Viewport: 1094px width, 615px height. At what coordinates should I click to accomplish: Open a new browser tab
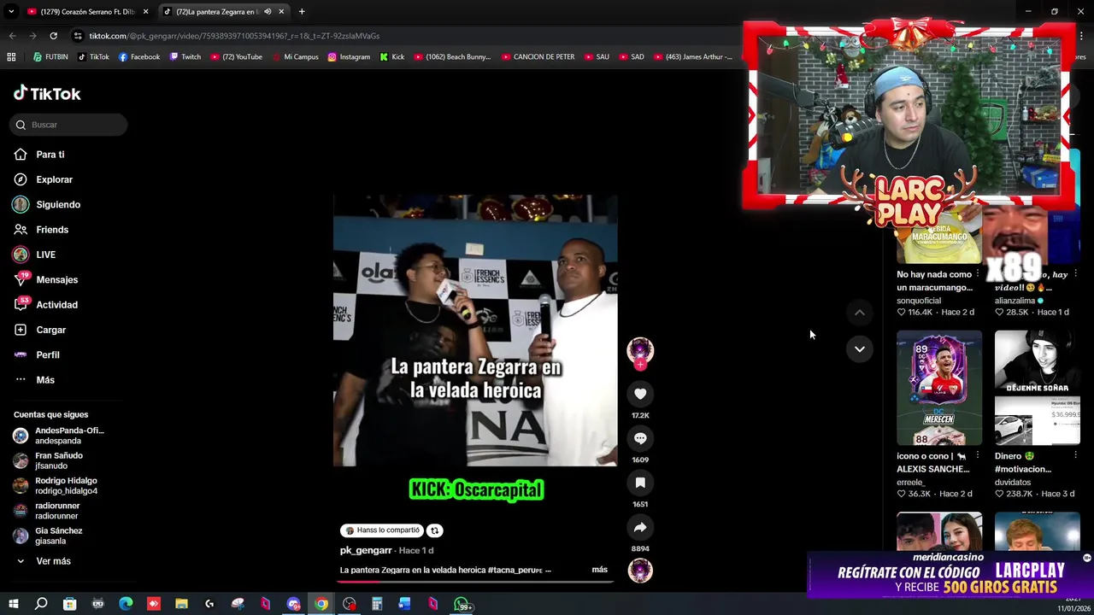click(x=302, y=12)
